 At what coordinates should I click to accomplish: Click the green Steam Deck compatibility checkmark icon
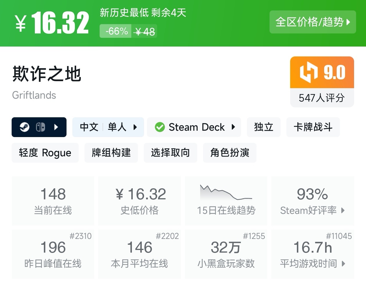click(x=159, y=127)
